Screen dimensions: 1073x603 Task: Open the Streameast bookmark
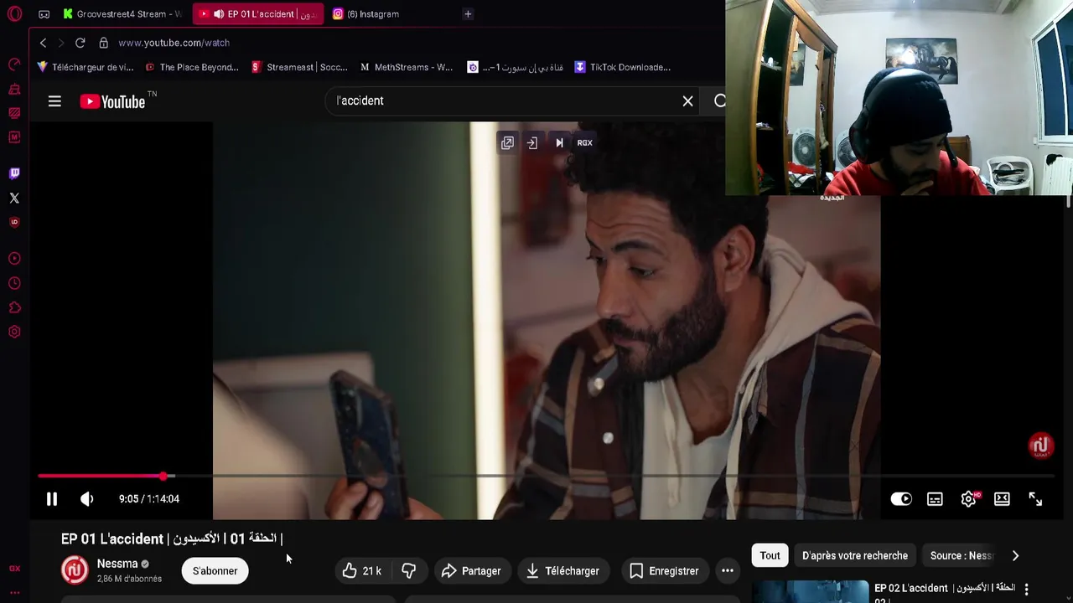tap(299, 67)
